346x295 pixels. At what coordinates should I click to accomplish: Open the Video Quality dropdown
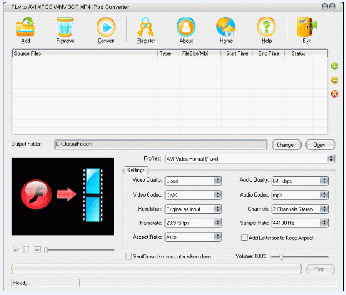point(193,181)
